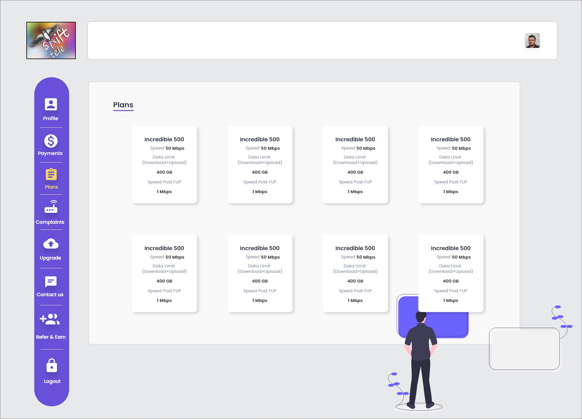Click the Refer & Earn text label
This screenshot has height=419, width=582.
pyautogui.click(x=51, y=337)
